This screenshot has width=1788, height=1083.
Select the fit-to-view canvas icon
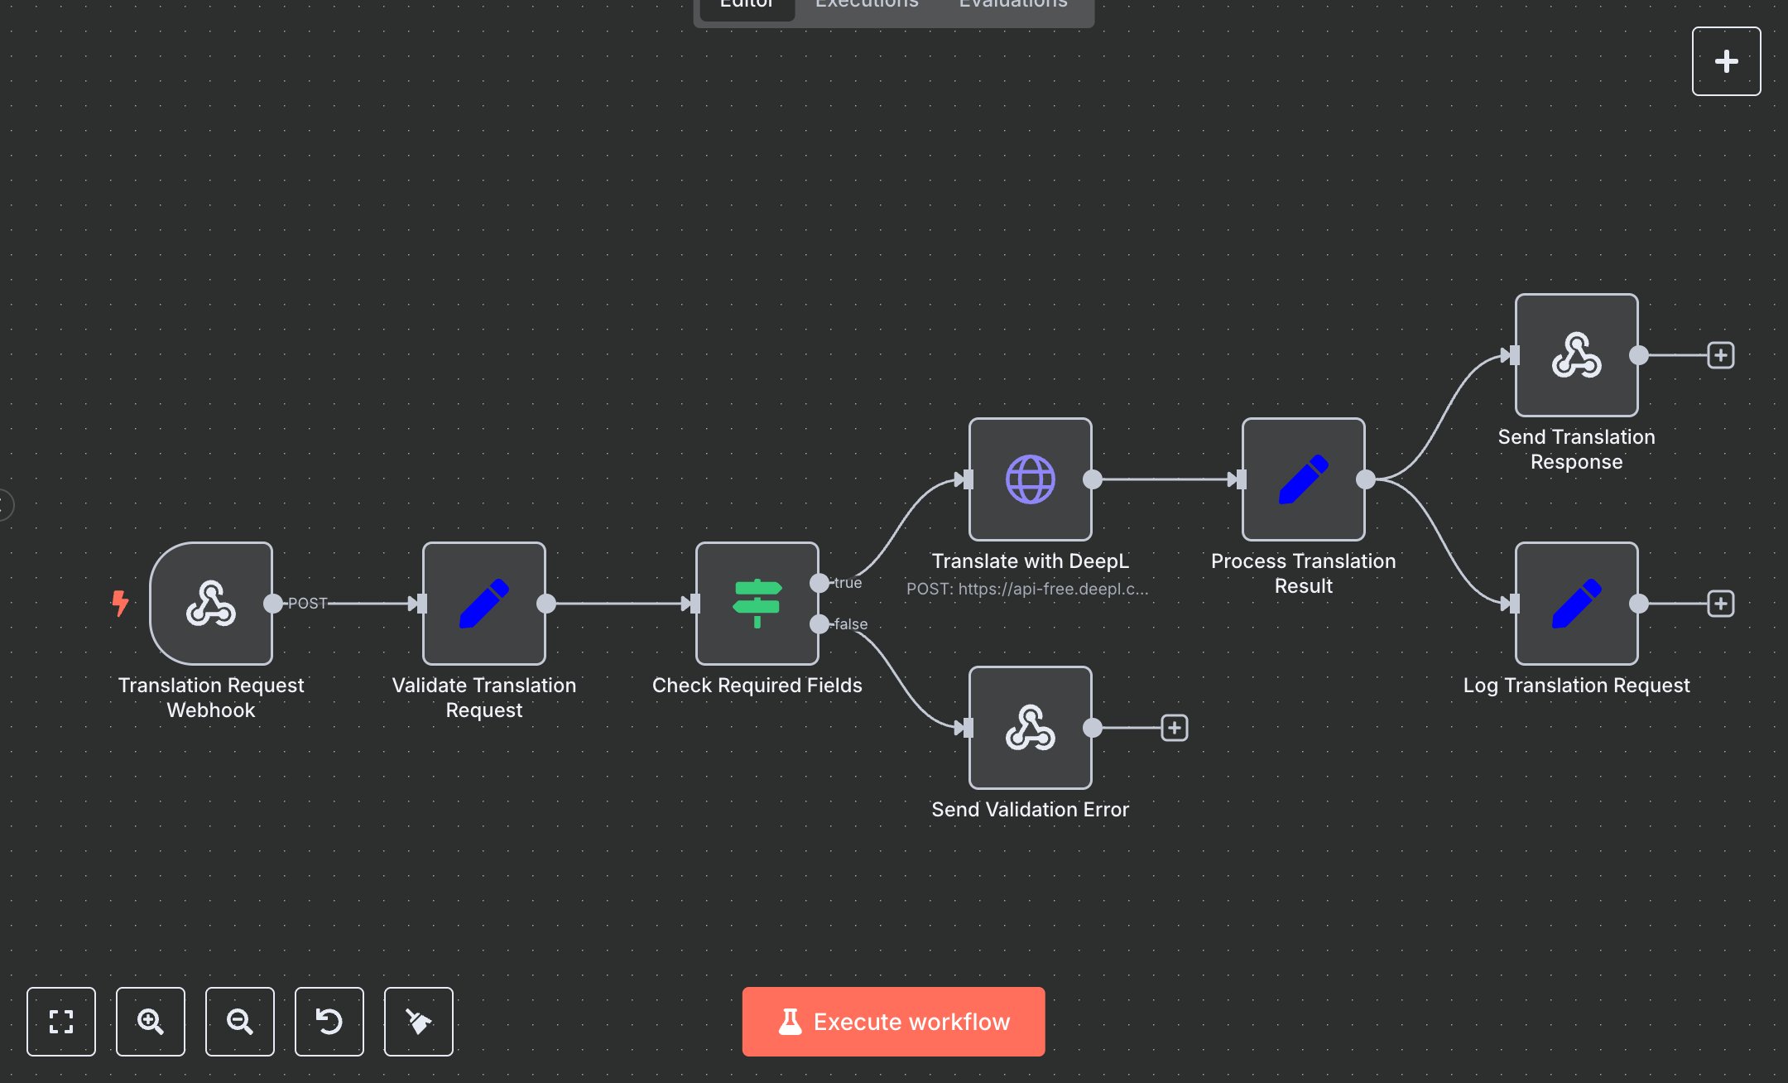pyautogui.click(x=61, y=1022)
